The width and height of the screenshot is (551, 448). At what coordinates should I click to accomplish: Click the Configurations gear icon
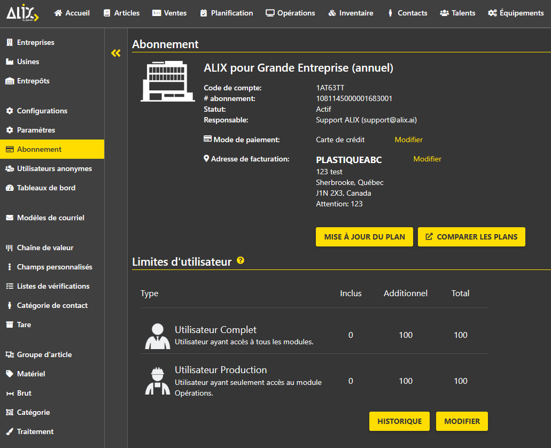click(10, 111)
